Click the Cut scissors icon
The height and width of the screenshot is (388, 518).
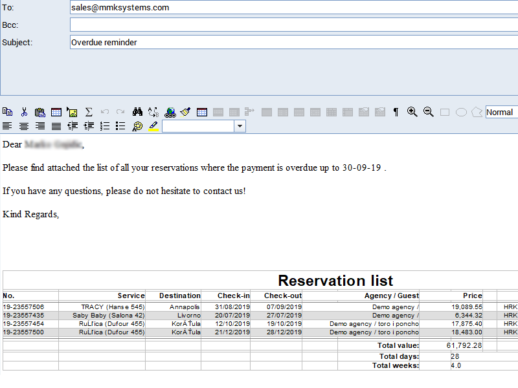click(x=24, y=112)
